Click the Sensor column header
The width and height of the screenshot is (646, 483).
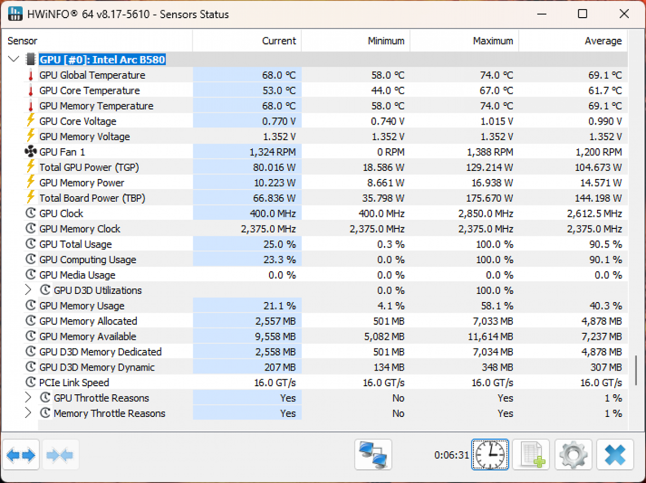[97, 41]
